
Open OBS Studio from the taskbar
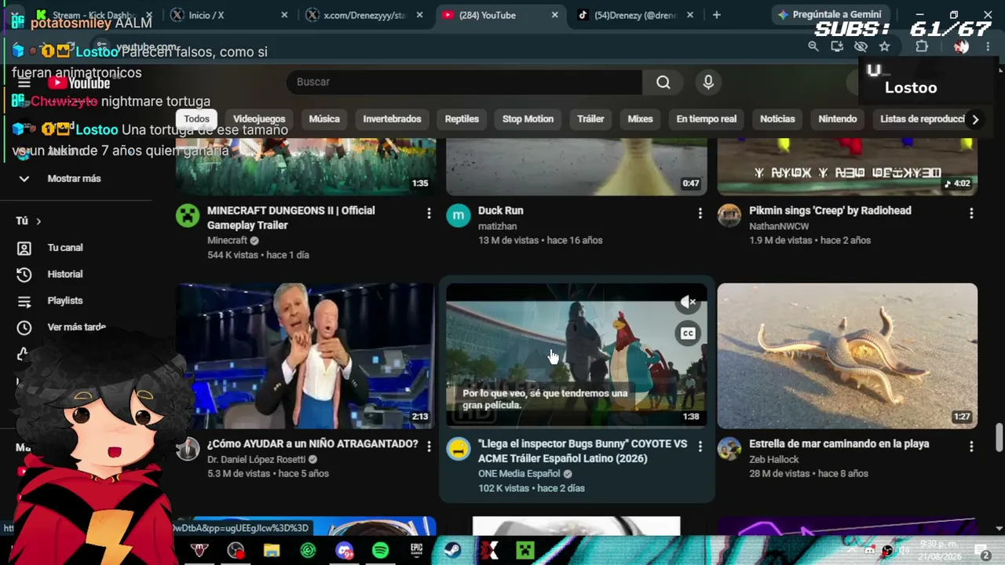(236, 551)
